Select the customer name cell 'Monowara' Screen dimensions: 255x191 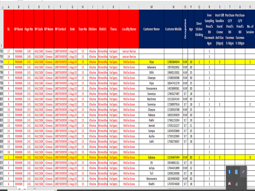(151, 179)
